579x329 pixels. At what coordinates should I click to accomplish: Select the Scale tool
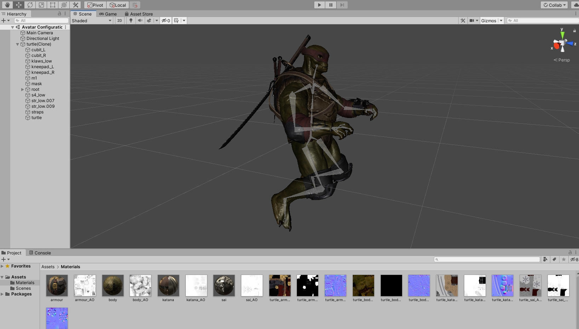point(41,5)
